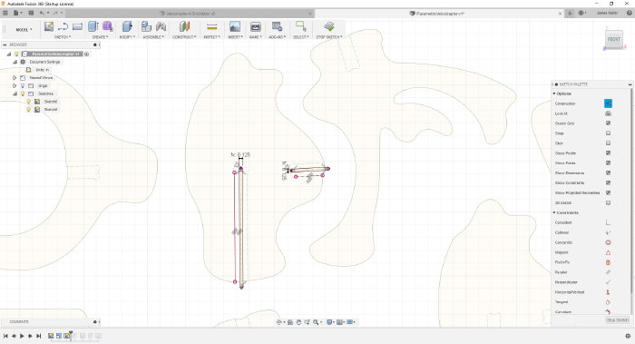Expand the Named Views tree node

[x=15, y=77]
